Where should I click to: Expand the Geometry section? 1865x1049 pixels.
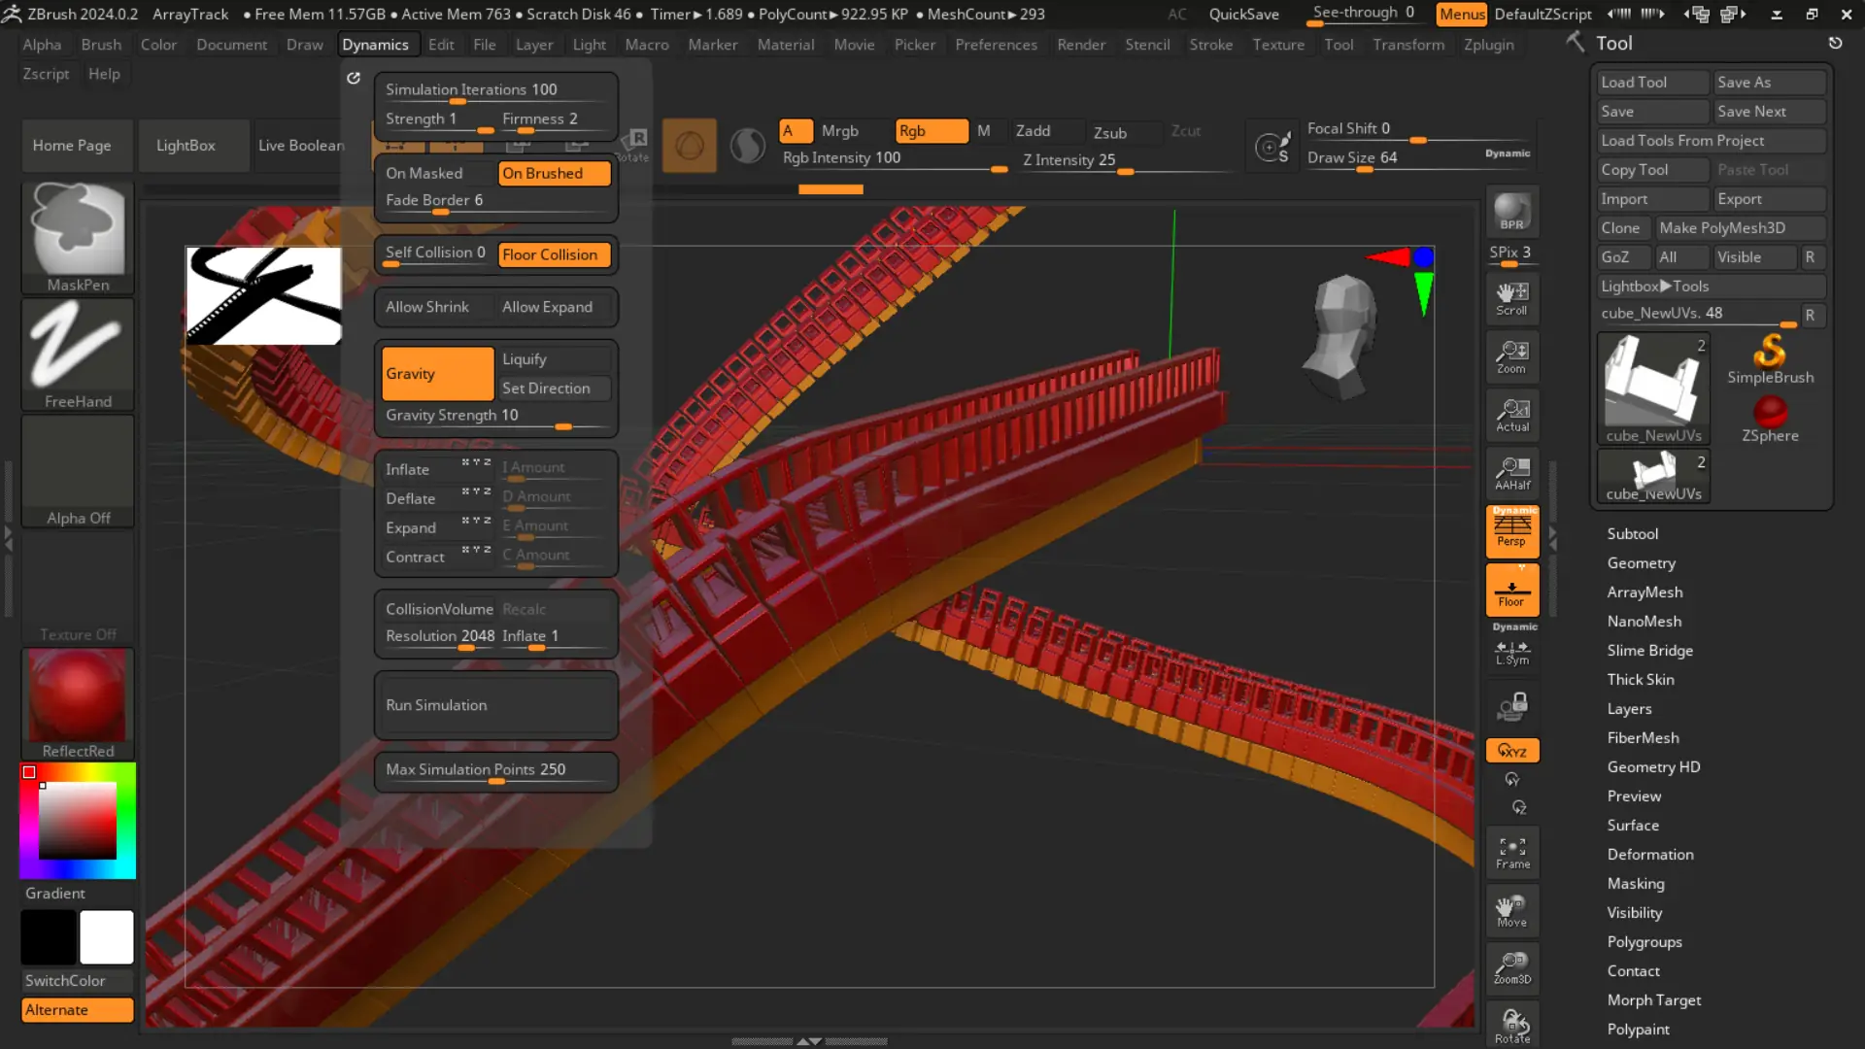coord(1641,563)
